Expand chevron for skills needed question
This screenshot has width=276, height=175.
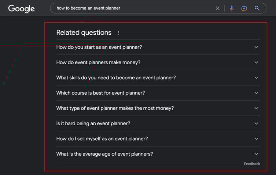point(256,78)
